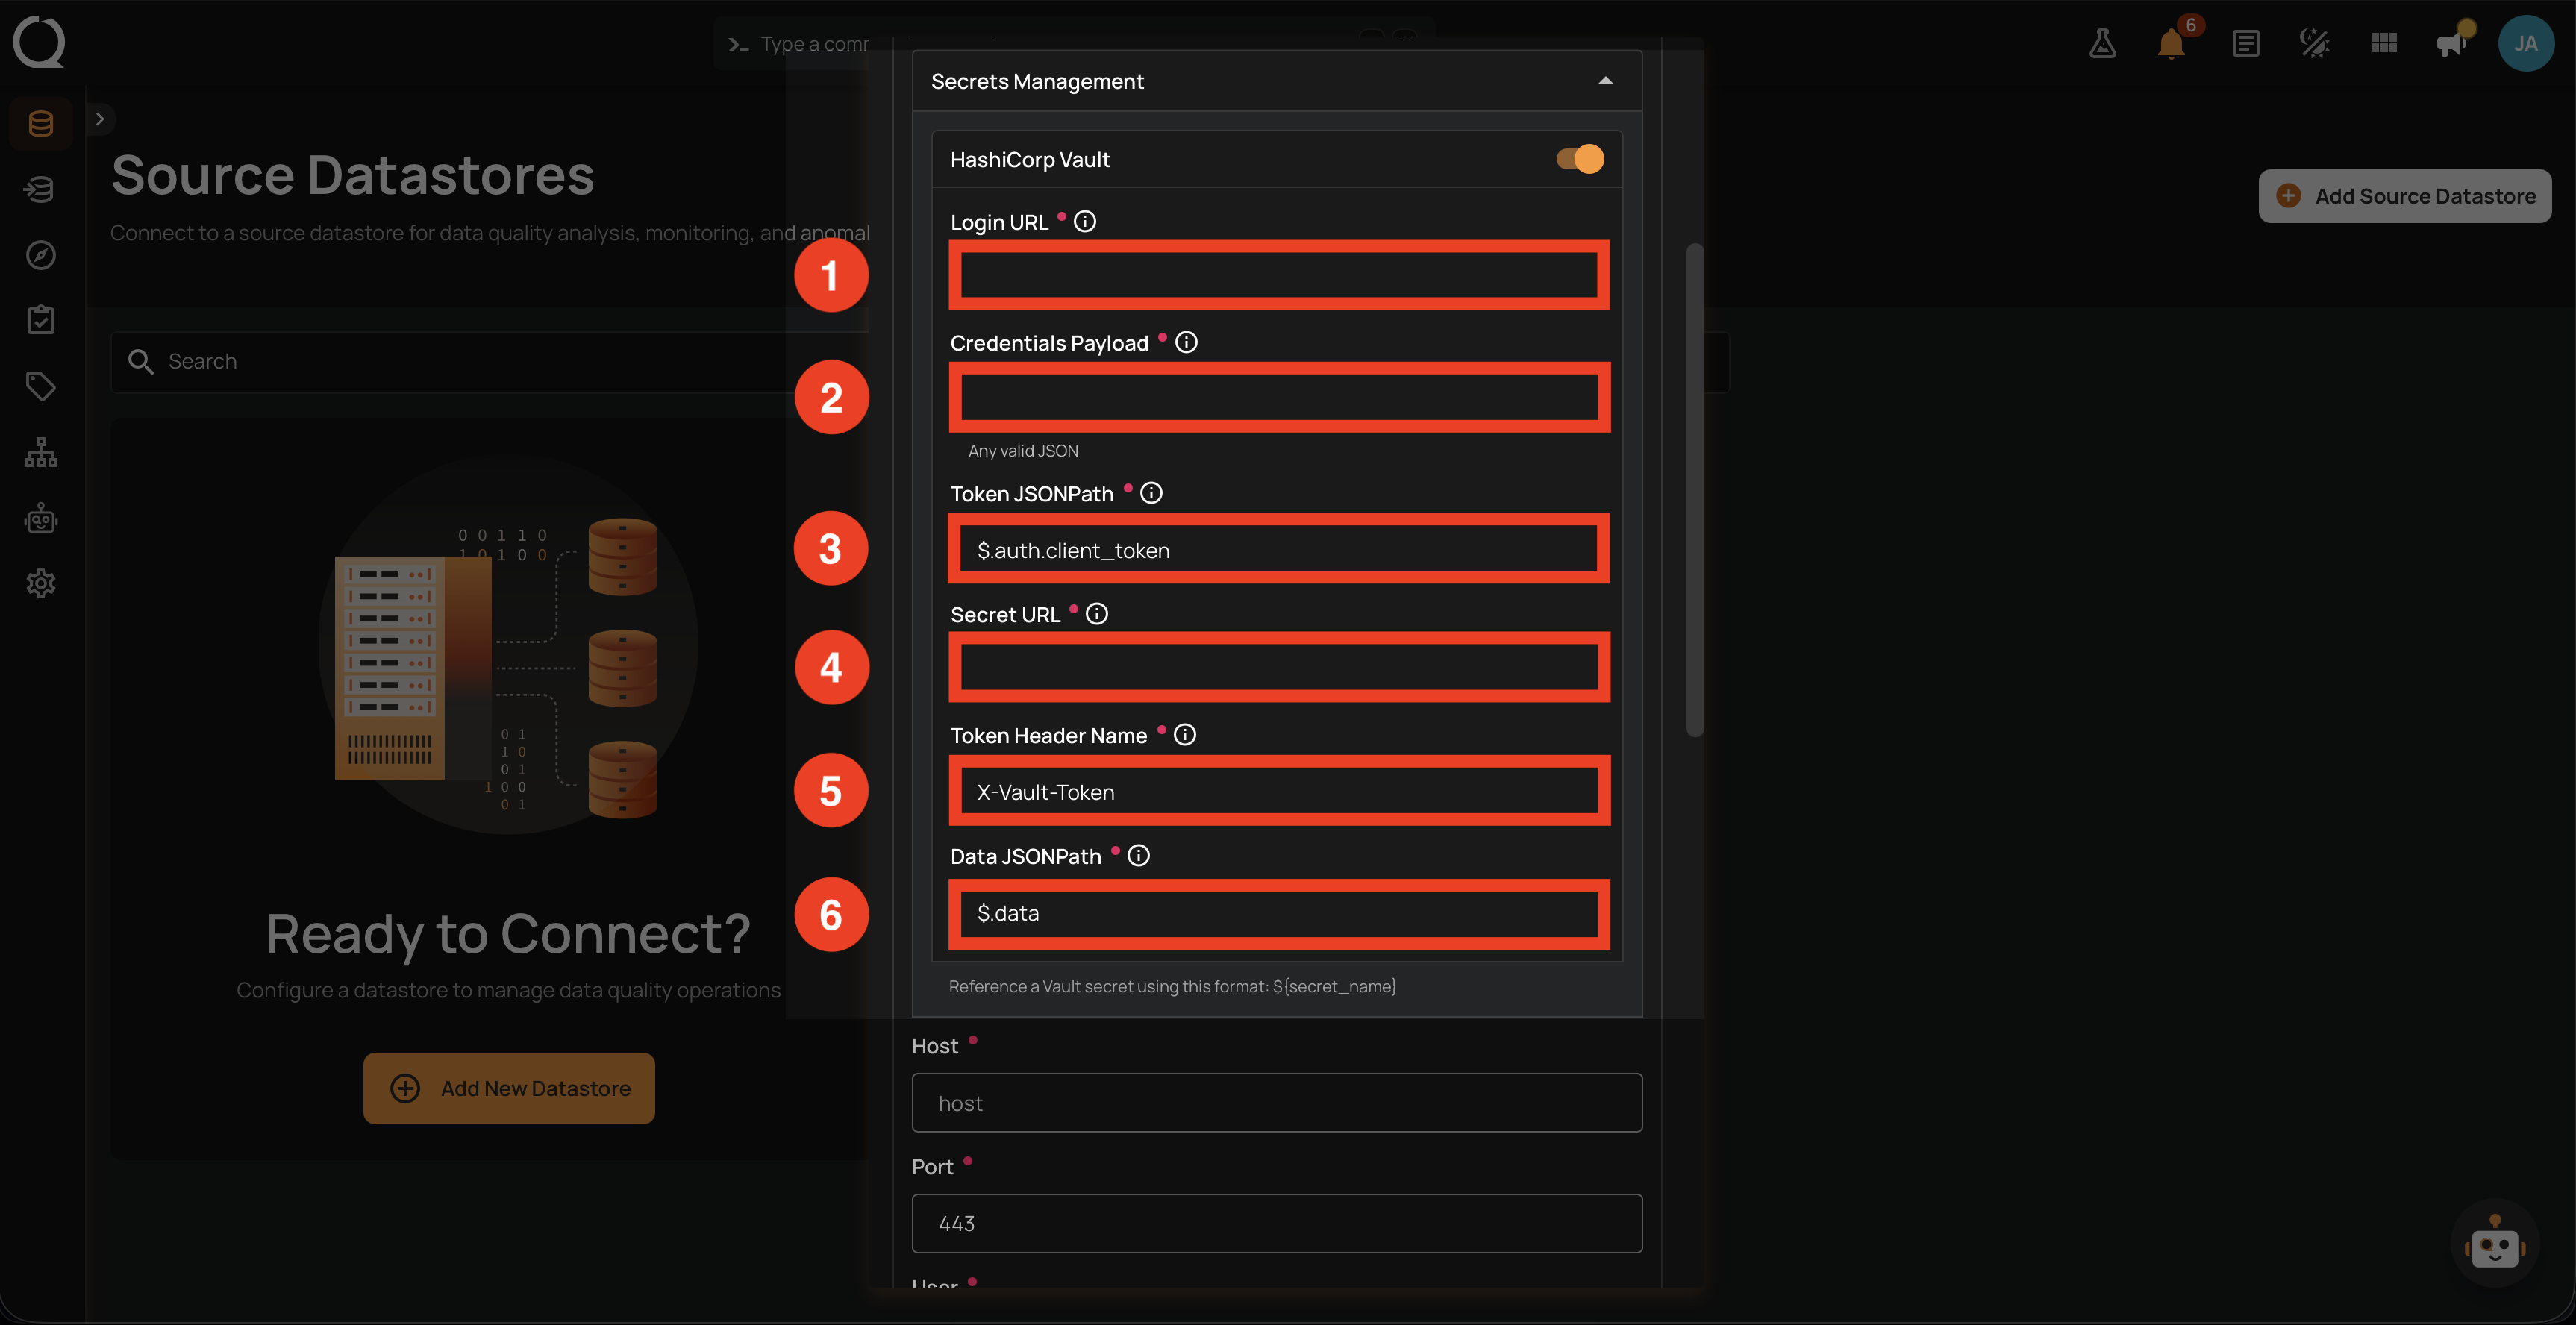The width and height of the screenshot is (2576, 1325).
Task: Open the Tags icon in sidebar
Action: coord(40,386)
